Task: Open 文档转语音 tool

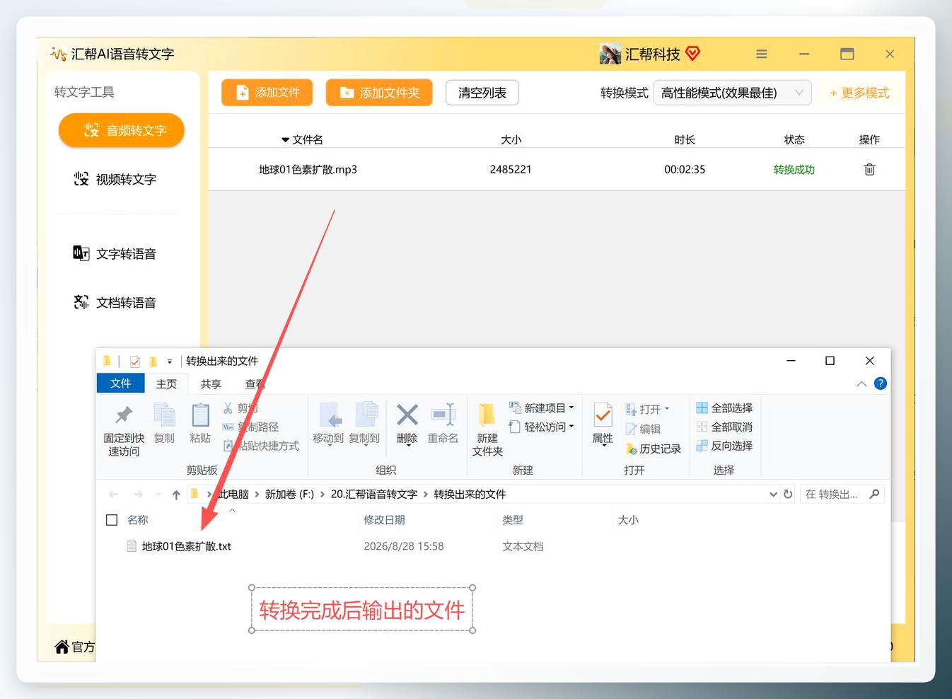Action: (115, 303)
